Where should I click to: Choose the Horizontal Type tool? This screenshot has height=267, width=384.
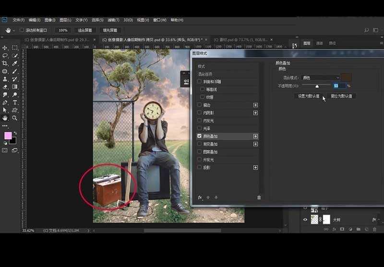[15, 102]
